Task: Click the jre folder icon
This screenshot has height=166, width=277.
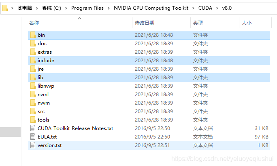Action: 33,69
